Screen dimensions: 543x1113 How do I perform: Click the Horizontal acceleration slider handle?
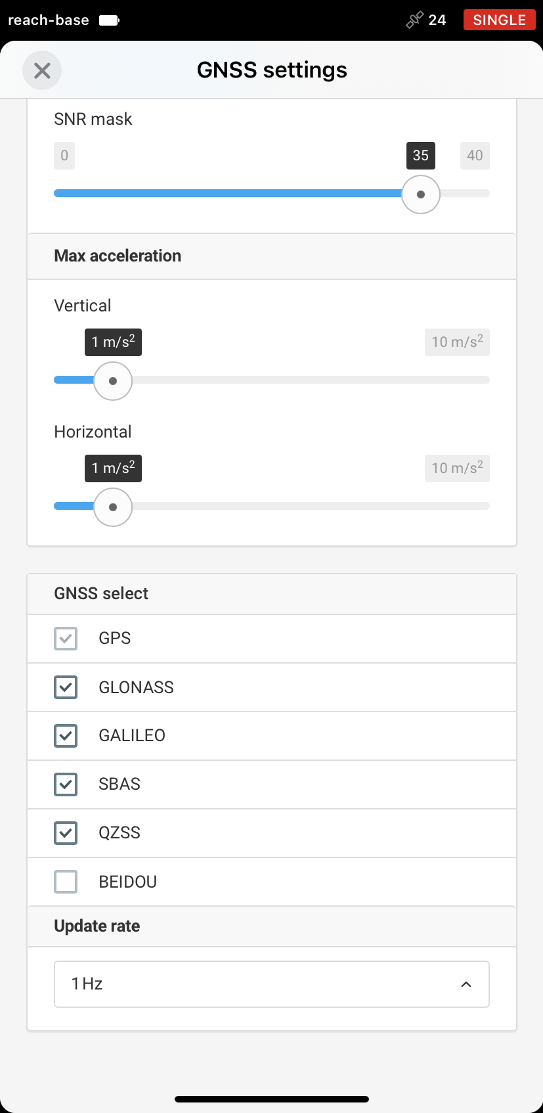[113, 507]
